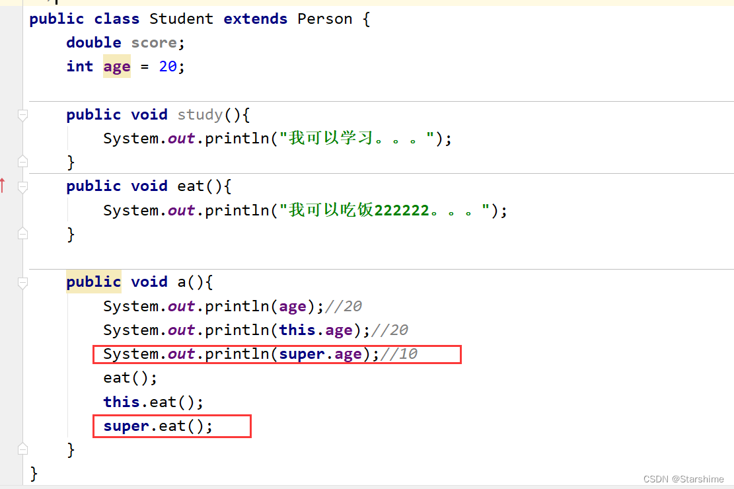Screen dimensions: 734x489
Task: Open the CSDN @Starshime watermark link
Action: (x=684, y=479)
